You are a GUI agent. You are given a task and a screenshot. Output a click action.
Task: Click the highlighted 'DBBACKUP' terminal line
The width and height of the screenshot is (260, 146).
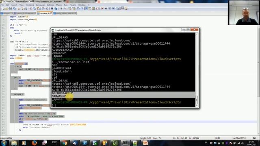pyautogui.click(x=59, y=96)
